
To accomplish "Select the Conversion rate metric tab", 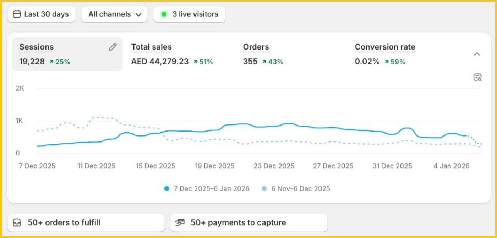I will [385, 47].
